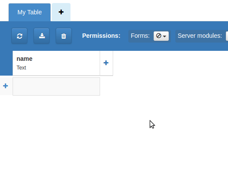
Task: Refresh the table with the circular arrows icon
Action: (20, 36)
